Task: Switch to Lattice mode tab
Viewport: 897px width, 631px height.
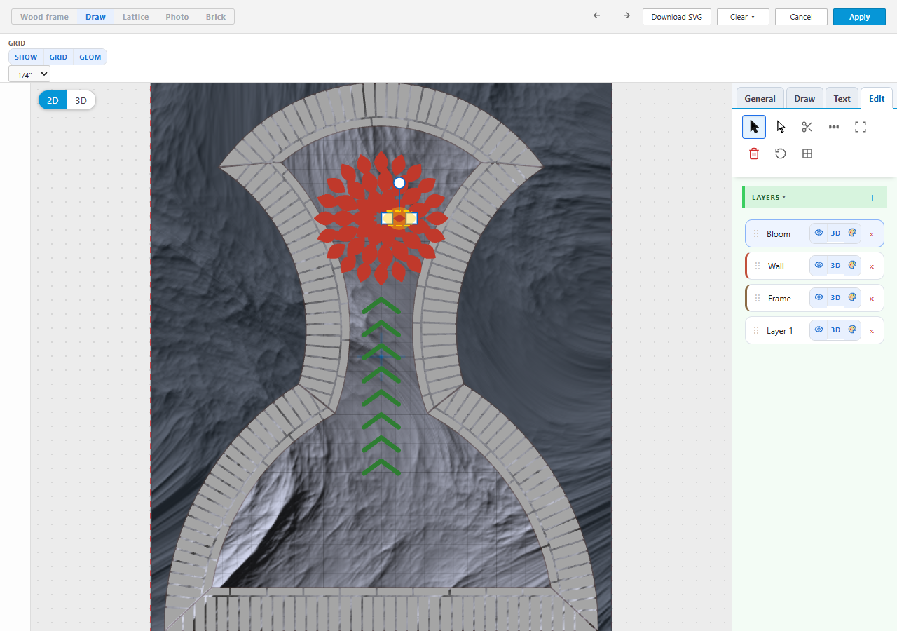Action: 135,17
